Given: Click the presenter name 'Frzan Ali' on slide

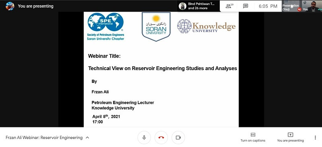Looking at the screenshot, I should 100,92.
